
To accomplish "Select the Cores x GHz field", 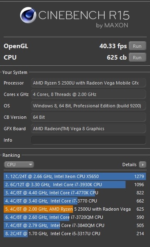I will tap(88, 94).
